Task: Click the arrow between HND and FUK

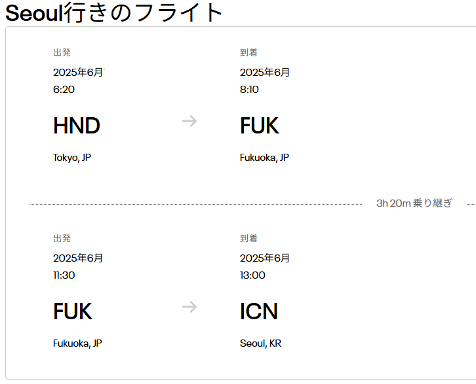Action: click(x=189, y=121)
